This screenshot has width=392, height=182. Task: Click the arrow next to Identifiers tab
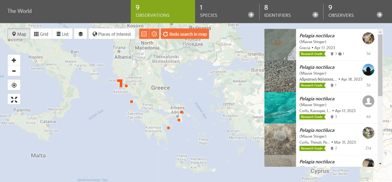click(x=315, y=15)
